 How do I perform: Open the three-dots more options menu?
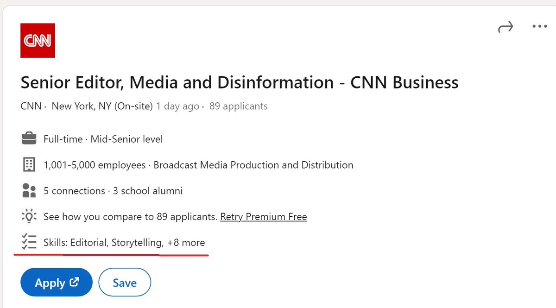pos(539,27)
